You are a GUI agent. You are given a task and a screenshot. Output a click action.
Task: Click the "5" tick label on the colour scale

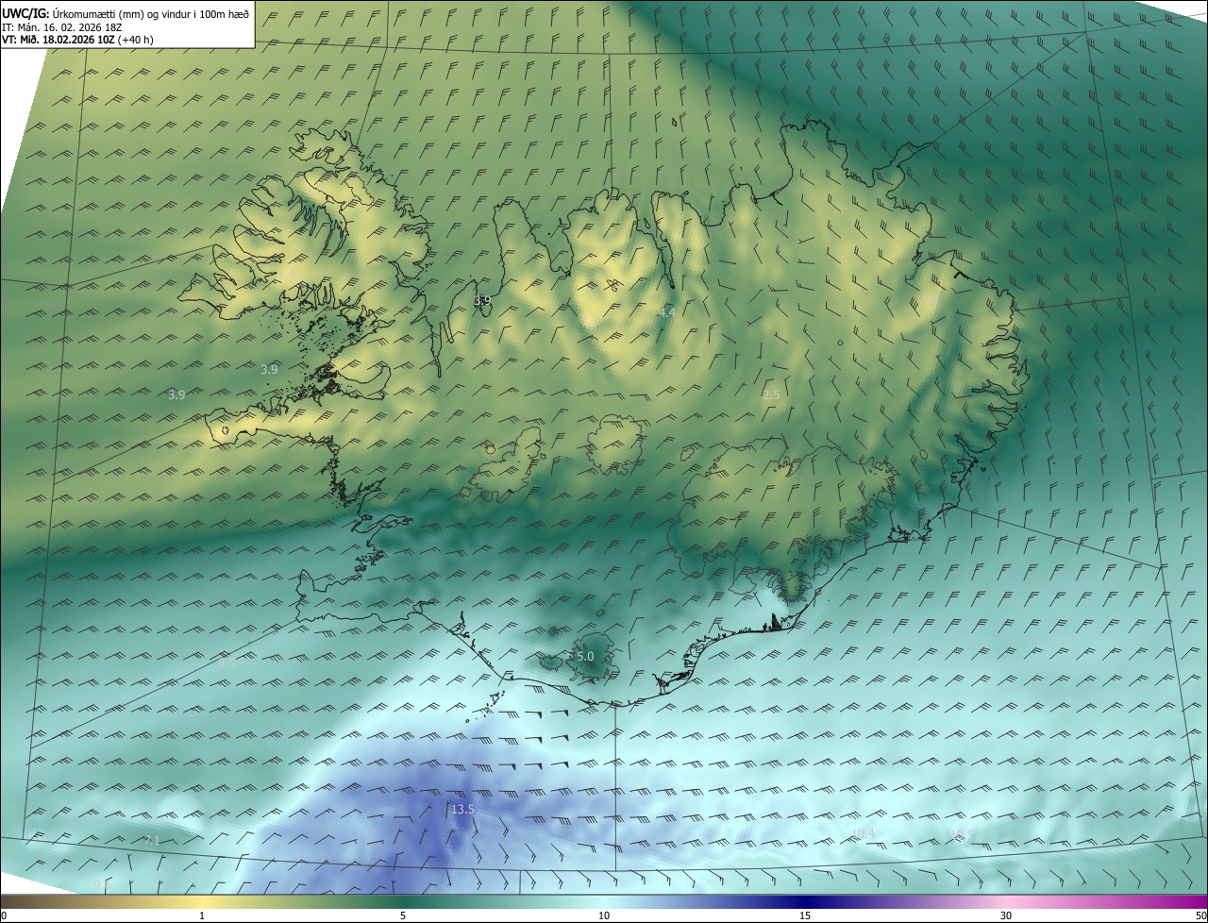(x=403, y=915)
